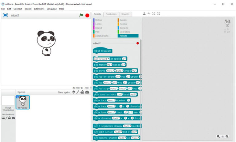
Task: Select the Stage backdrop thumbnail
Action: [x=8, y=100]
